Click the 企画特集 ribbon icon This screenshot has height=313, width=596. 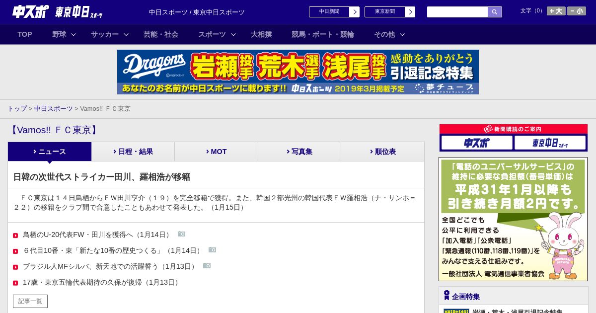pyautogui.click(x=447, y=295)
